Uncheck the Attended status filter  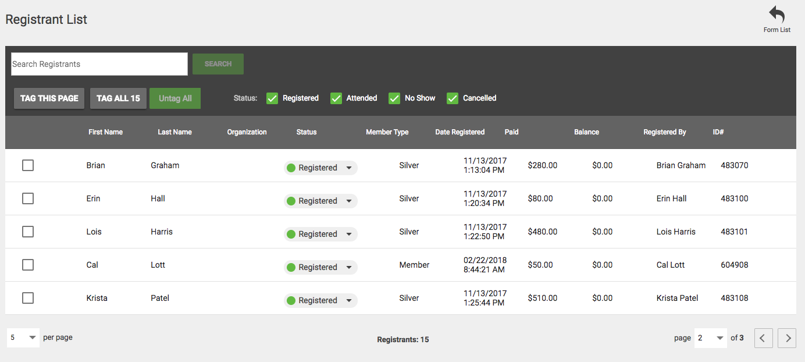pos(336,98)
